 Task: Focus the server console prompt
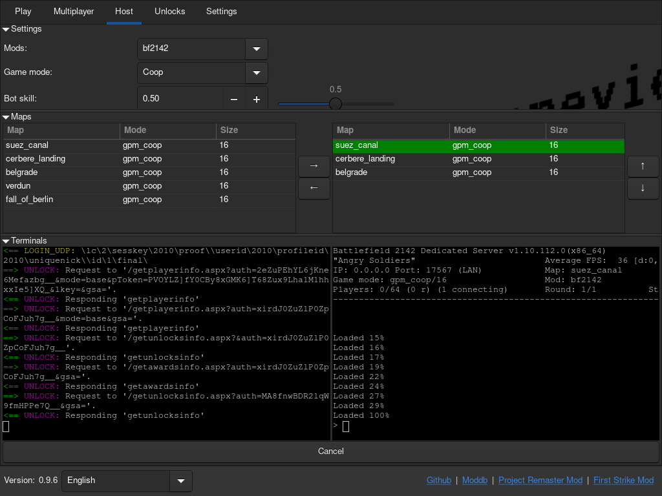tap(346, 426)
